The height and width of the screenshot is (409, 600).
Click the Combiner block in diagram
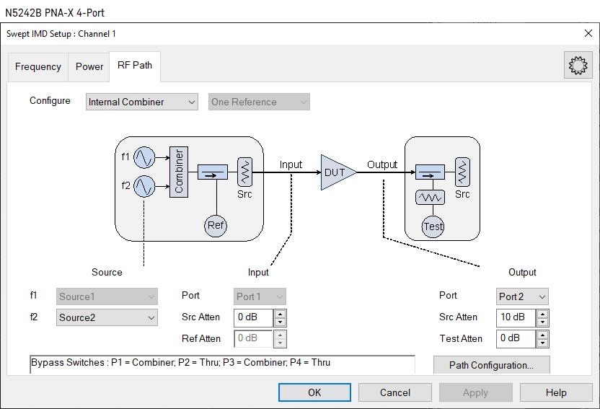point(178,172)
